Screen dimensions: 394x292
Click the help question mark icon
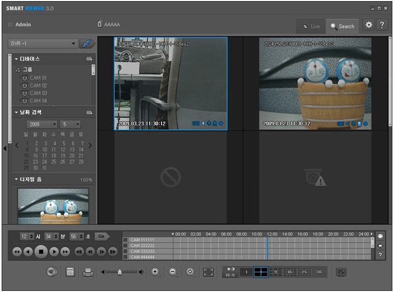tap(382, 25)
